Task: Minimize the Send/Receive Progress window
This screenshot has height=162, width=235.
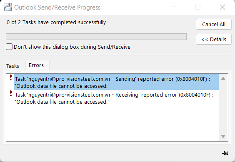Action: [x=174, y=7]
